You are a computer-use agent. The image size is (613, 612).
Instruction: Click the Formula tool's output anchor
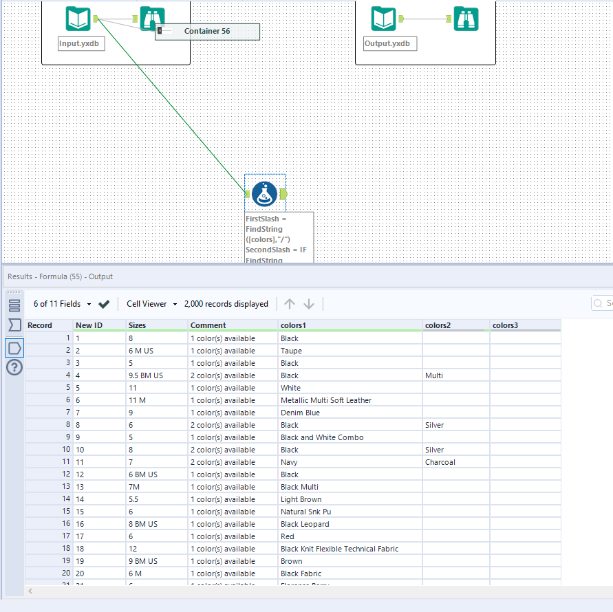pyautogui.click(x=283, y=195)
